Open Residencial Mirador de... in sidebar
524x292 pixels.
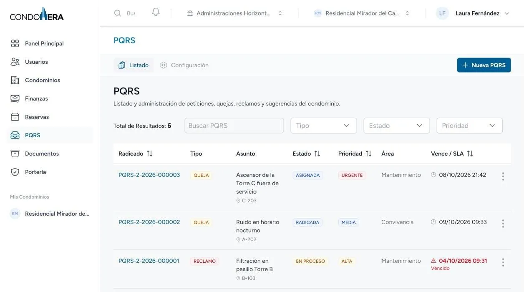(x=50, y=214)
